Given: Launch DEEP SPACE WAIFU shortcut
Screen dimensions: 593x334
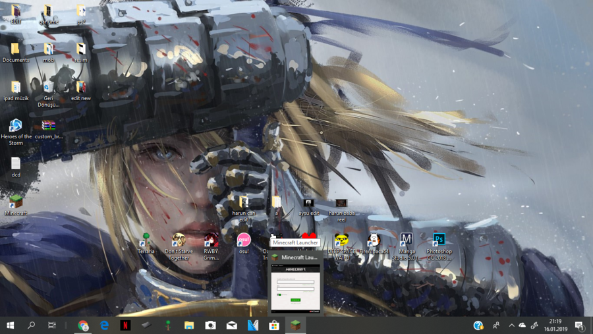Looking at the screenshot, I should [x=341, y=247].
